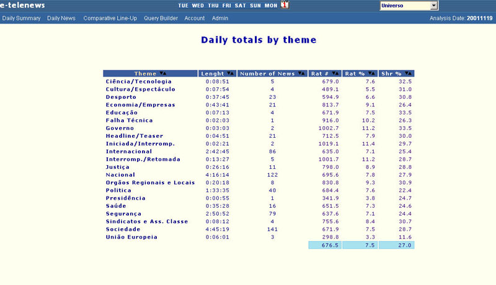Click Internacional news count 86
496x285 pixels.
click(x=272, y=151)
